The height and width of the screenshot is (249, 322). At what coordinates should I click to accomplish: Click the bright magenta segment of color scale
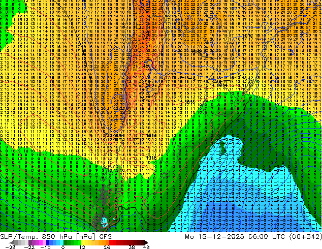[41, 242]
